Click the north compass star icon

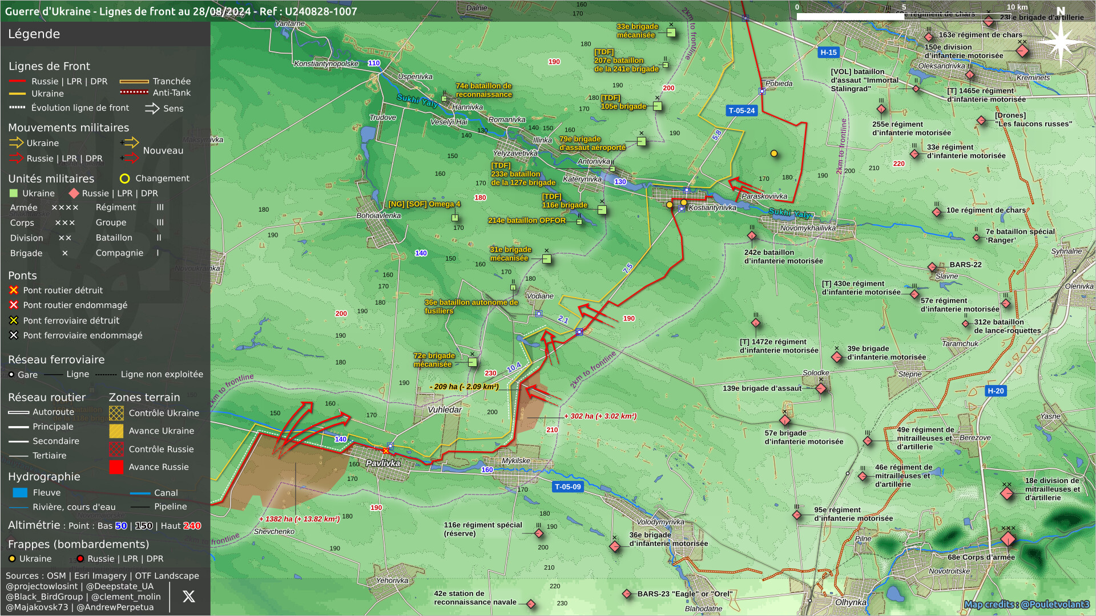pyautogui.click(x=1061, y=41)
